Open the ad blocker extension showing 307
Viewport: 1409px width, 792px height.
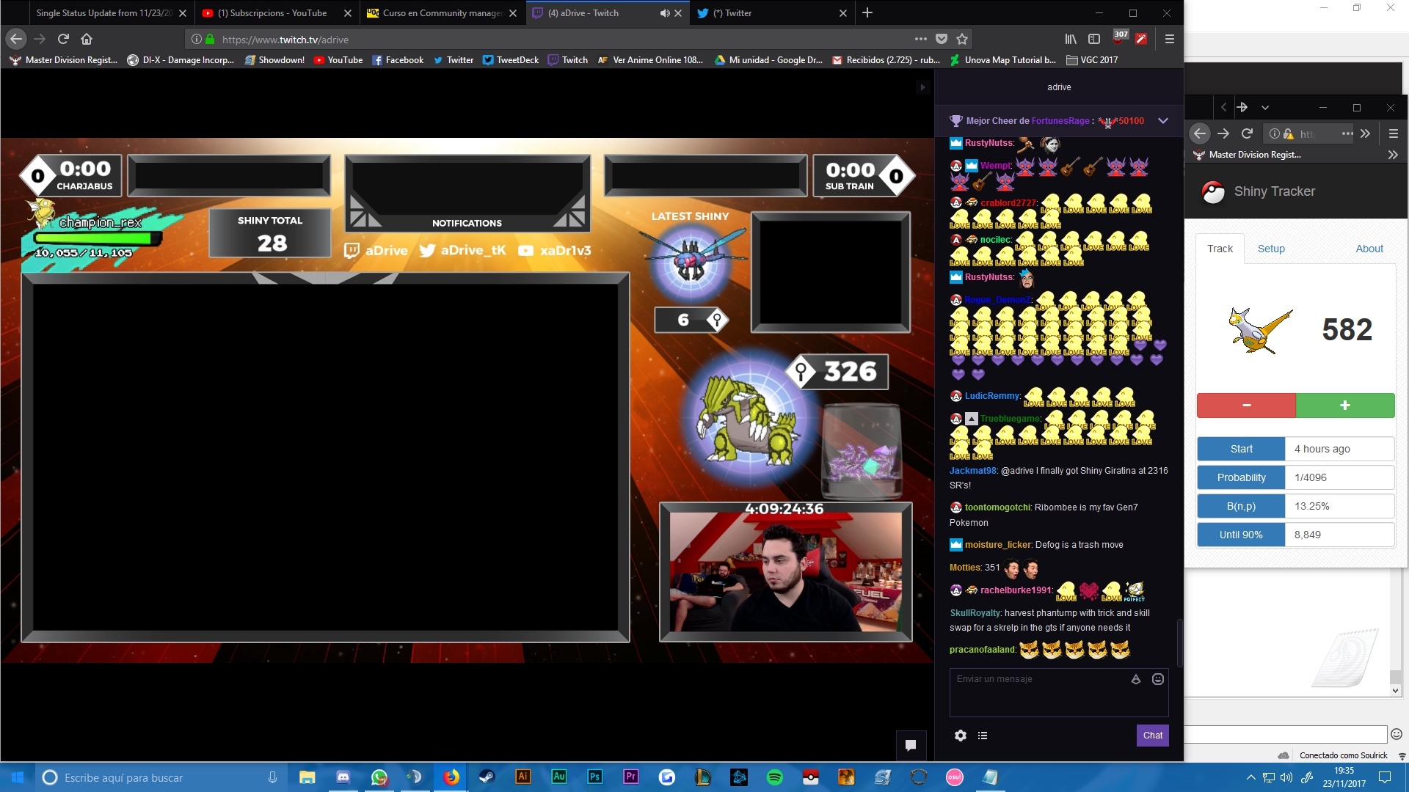tap(1121, 37)
